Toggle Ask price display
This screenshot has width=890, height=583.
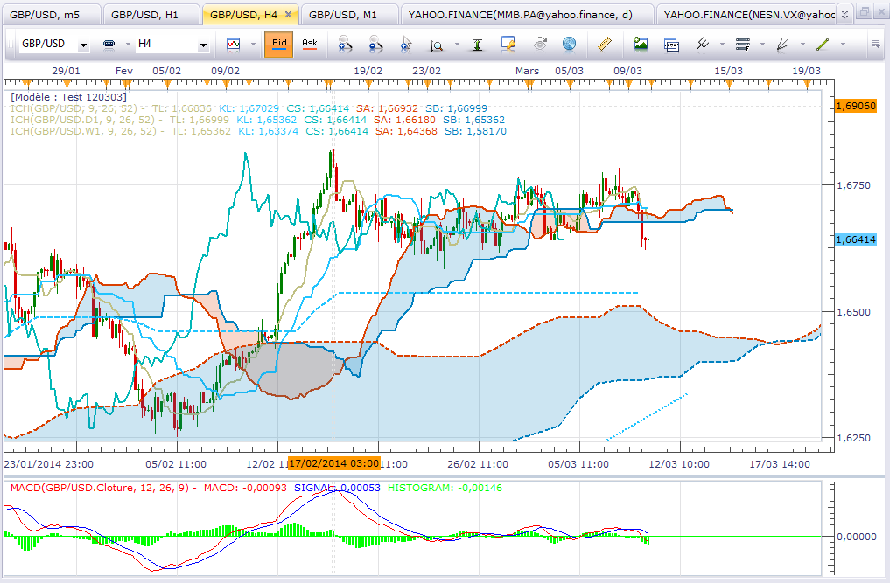pyautogui.click(x=309, y=45)
